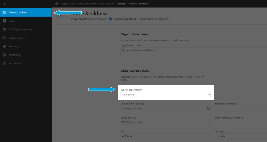The height and width of the screenshot is (142, 267).
Task: Click the verified organization badge icon
Action: click(x=111, y=19)
